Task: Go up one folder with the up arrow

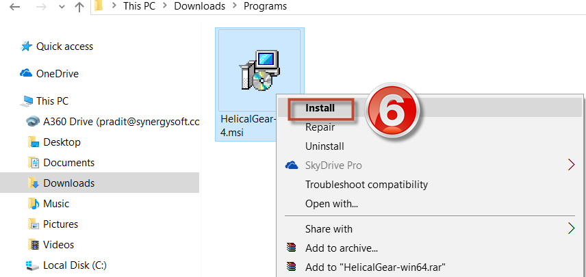Action: (x=79, y=8)
